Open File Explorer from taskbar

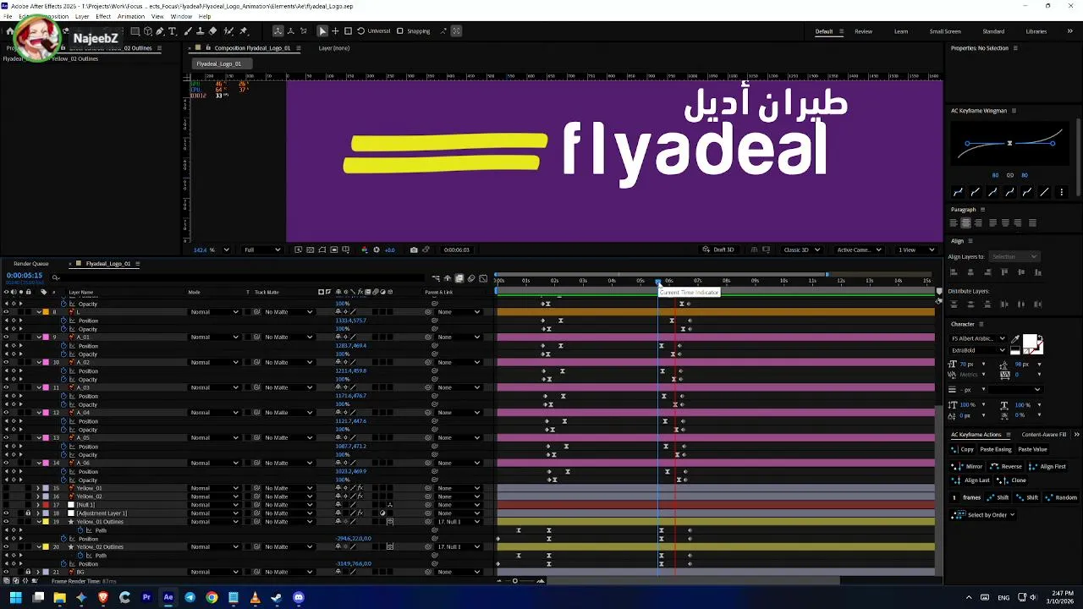click(x=59, y=597)
